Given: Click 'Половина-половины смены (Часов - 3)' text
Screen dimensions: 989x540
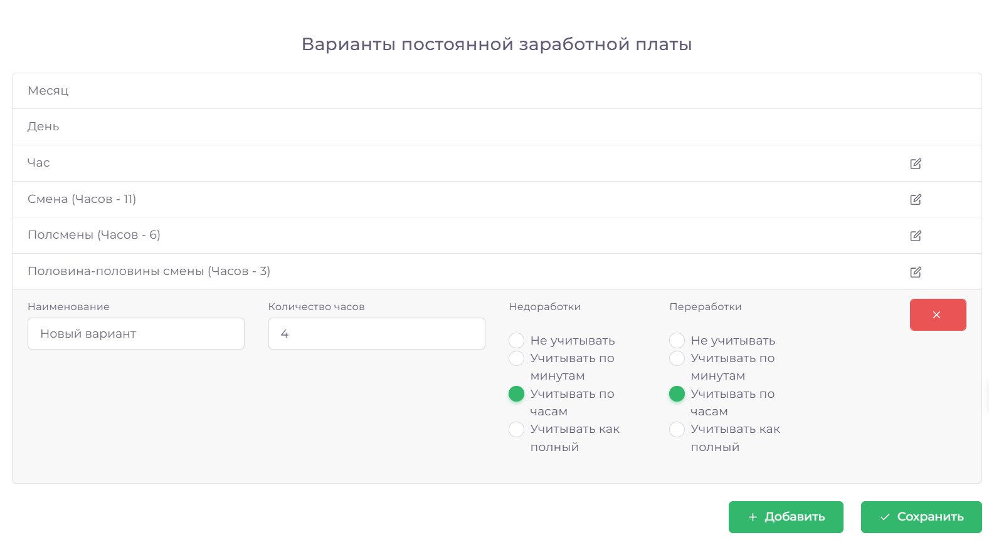Looking at the screenshot, I should tap(149, 271).
